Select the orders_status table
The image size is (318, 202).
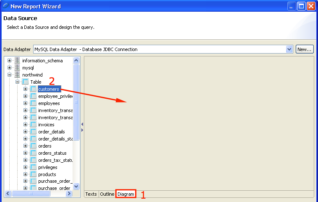[x=52, y=153]
